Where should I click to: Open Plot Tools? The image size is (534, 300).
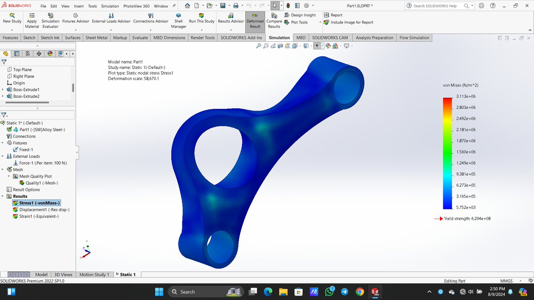click(296, 22)
